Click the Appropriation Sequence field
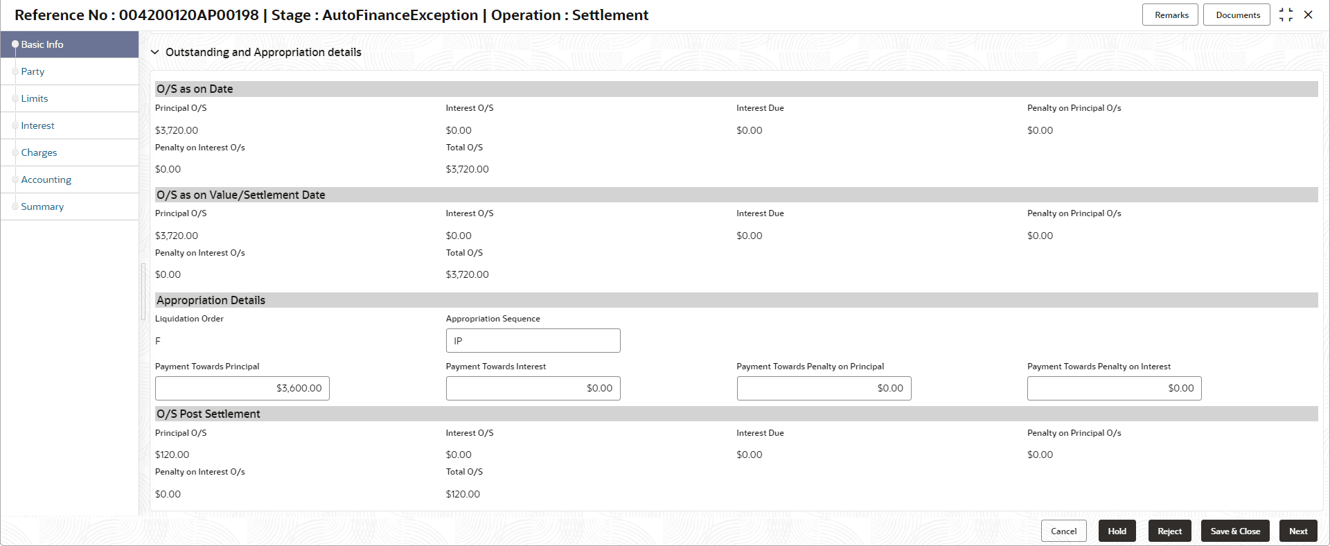Image resolution: width=1330 pixels, height=546 pixels. tap(533, 341)
